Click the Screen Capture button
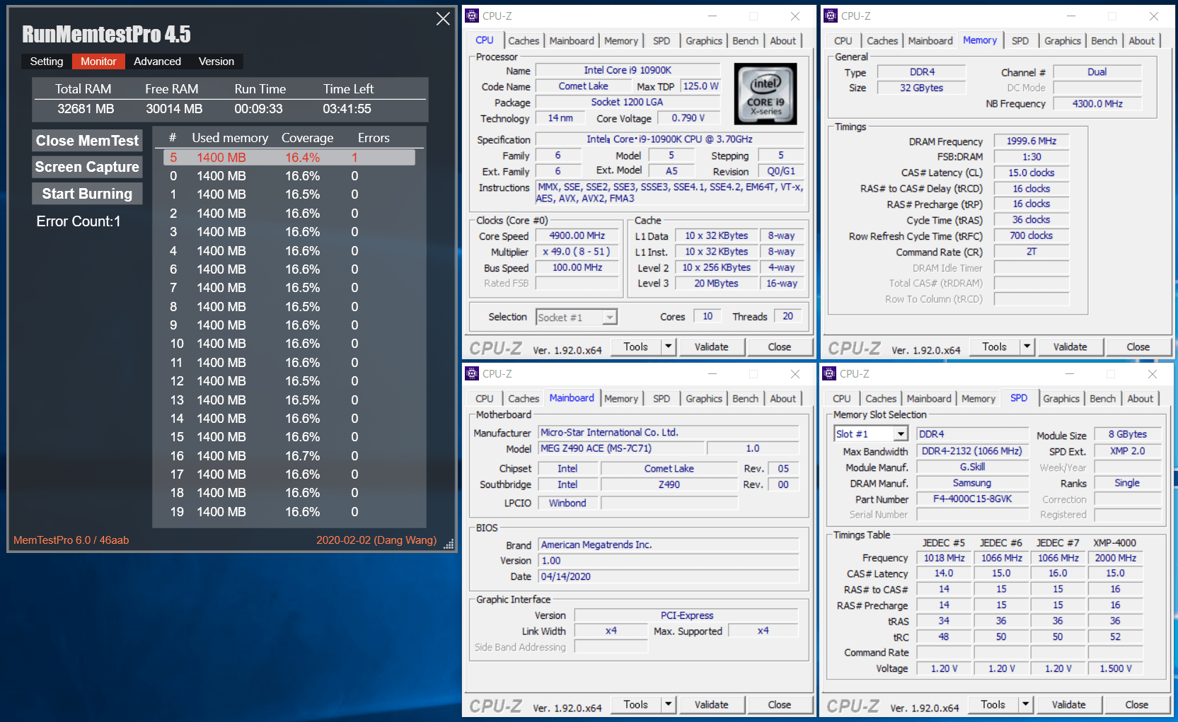 pos(87,167)
